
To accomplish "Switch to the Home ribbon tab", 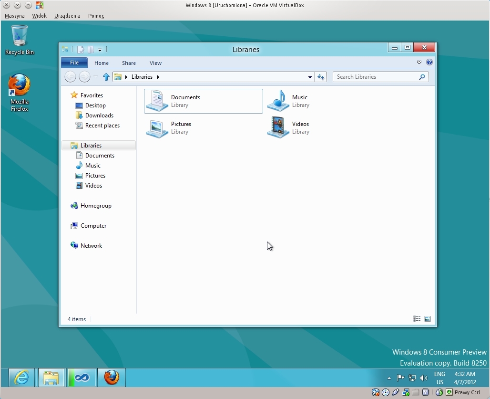I will pyautogui.click(x=102, y=63).
